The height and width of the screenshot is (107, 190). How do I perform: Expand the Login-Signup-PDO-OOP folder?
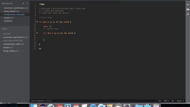point(12,41)
